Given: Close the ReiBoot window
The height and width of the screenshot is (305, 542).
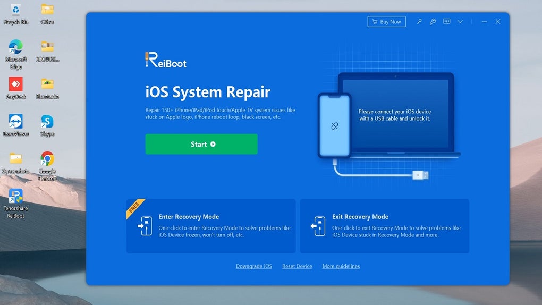Looking at the screenshot, I should point(498,22).
